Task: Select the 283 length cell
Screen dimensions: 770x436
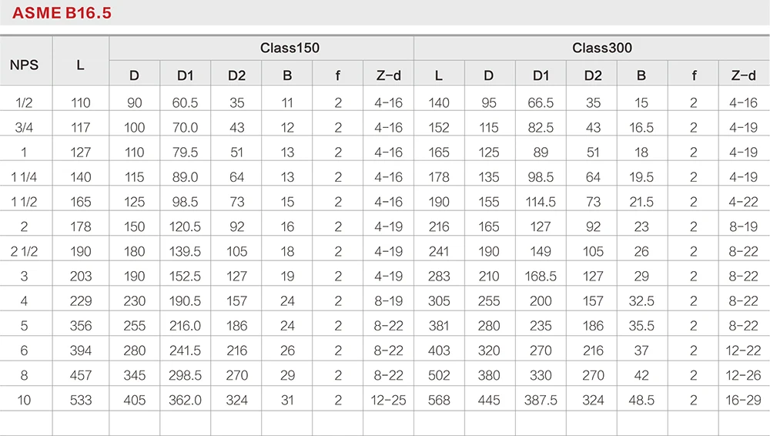Action: 439,276
